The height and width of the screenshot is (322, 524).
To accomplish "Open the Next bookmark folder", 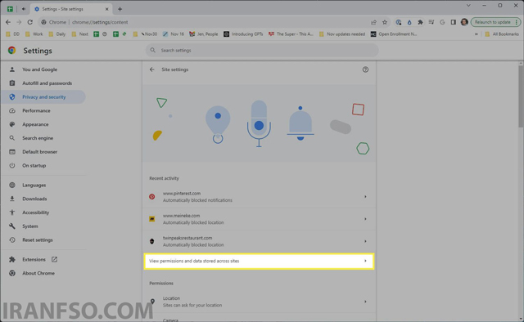I will (x=80, y=34).
